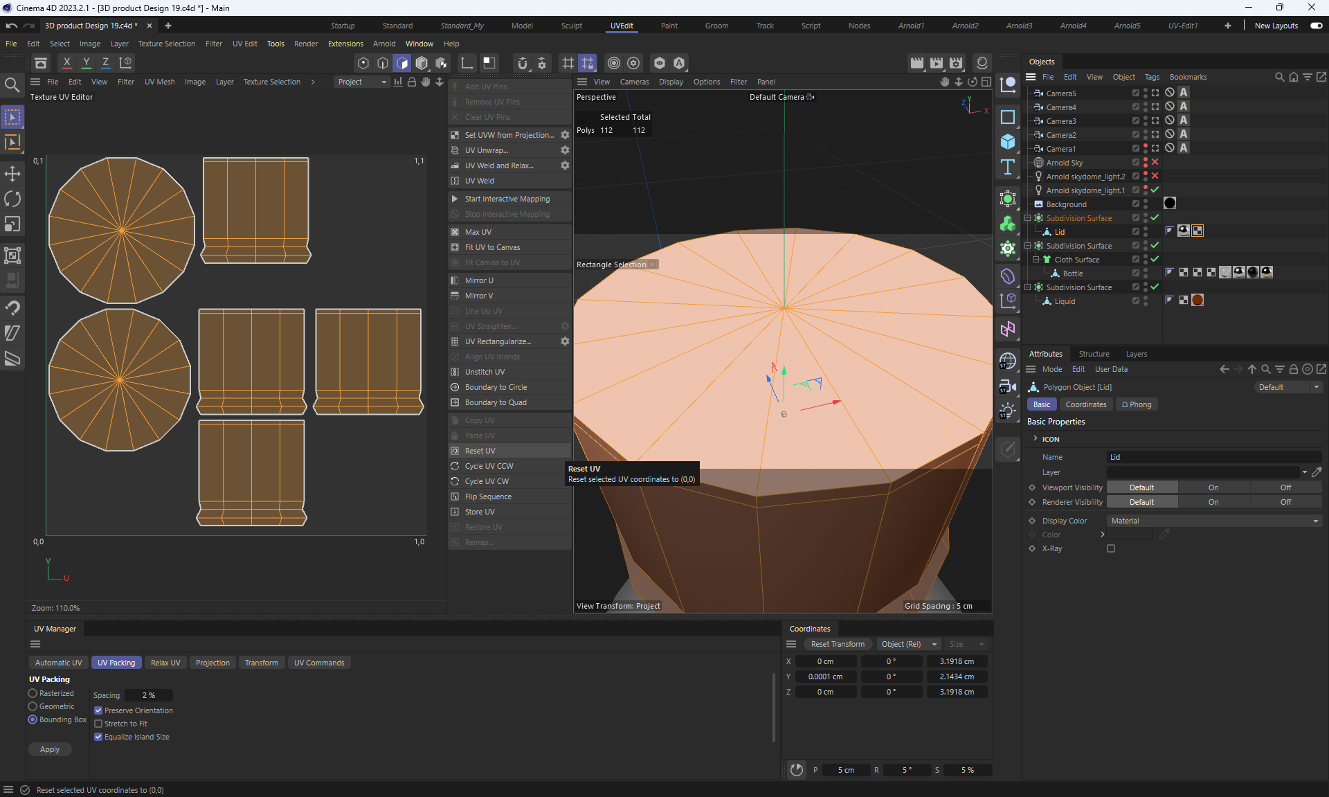
Task: Open the Object (Rel) coordinate dropdown
Action: pos(908,644)
